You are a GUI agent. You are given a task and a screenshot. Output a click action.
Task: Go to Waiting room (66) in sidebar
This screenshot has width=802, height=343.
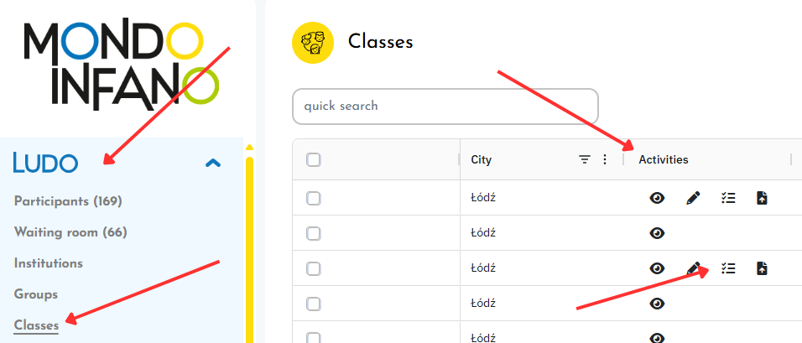click(x=70, y=232)
